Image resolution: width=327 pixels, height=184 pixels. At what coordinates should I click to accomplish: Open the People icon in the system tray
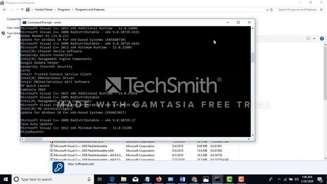[x=270, y=179]
